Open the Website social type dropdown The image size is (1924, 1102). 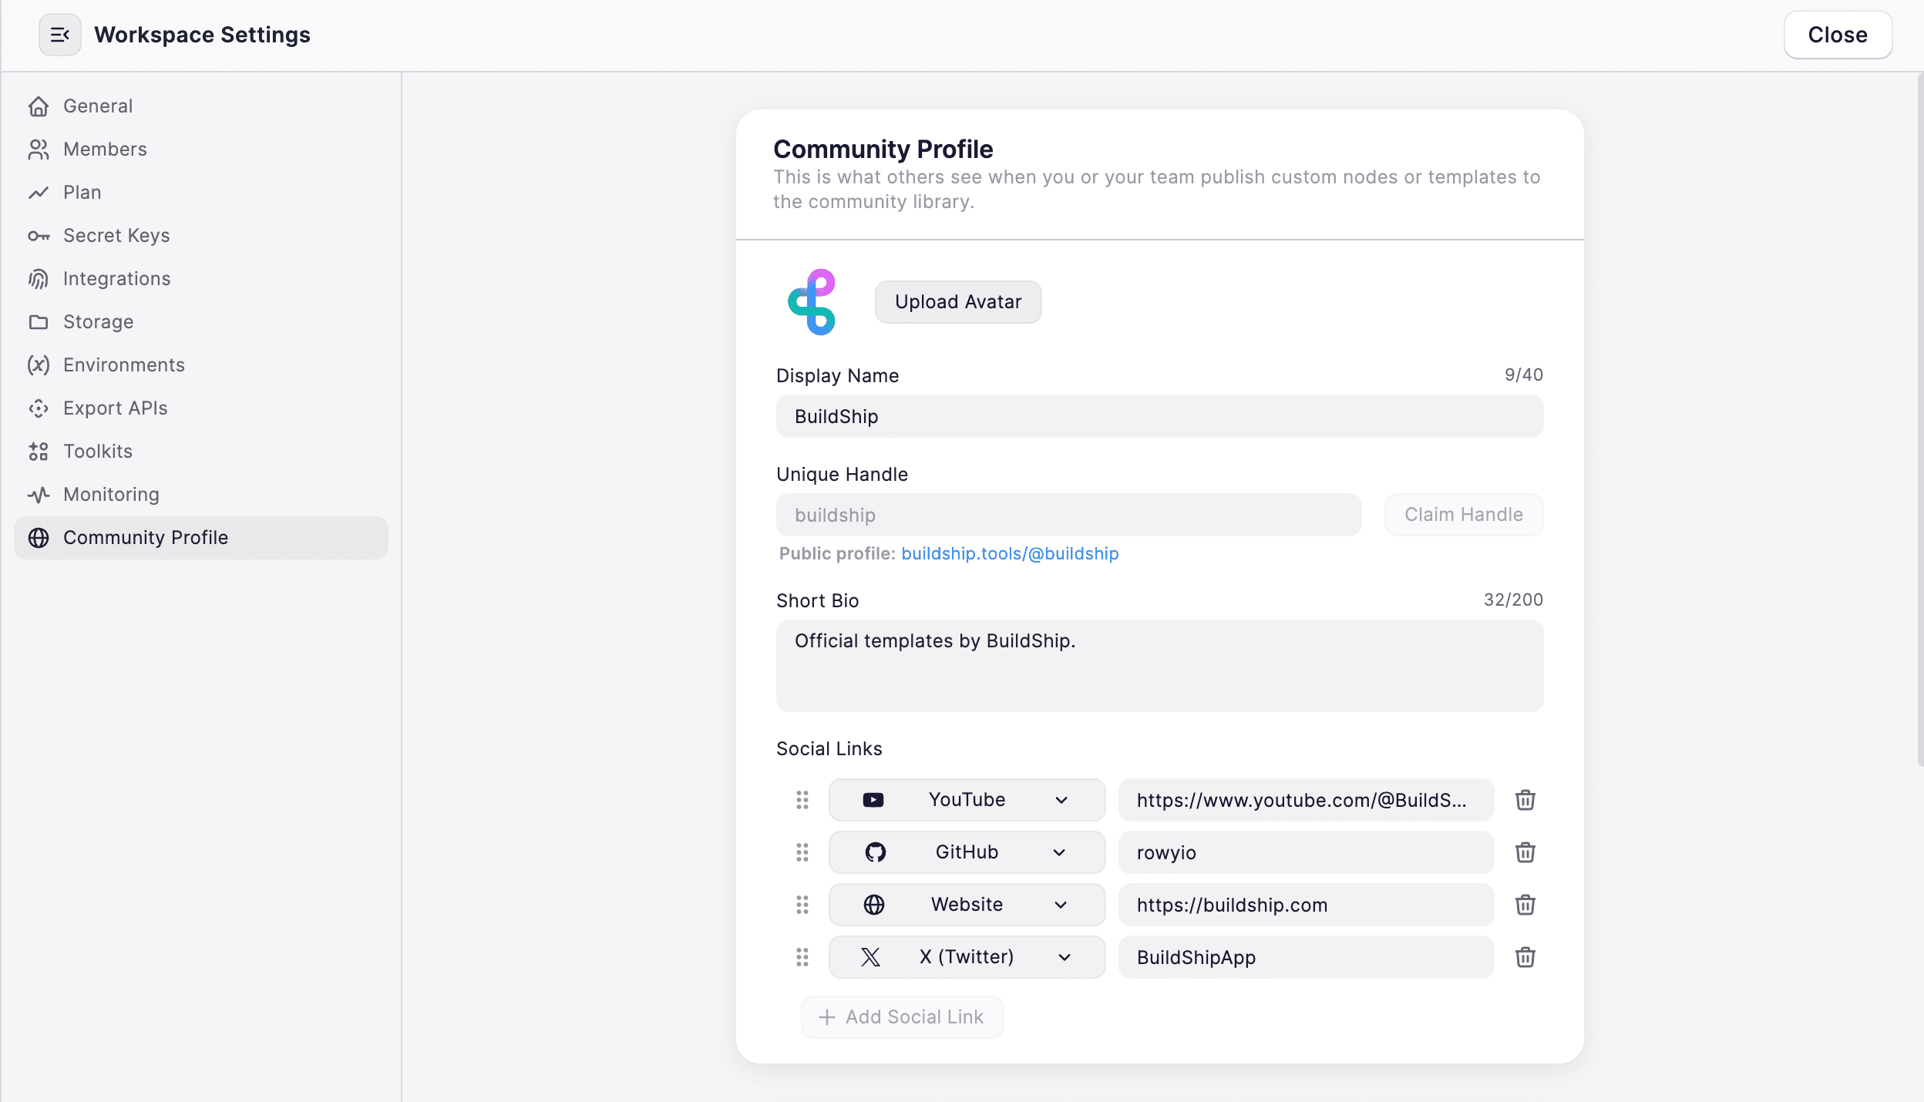click(x=967, y=905)
